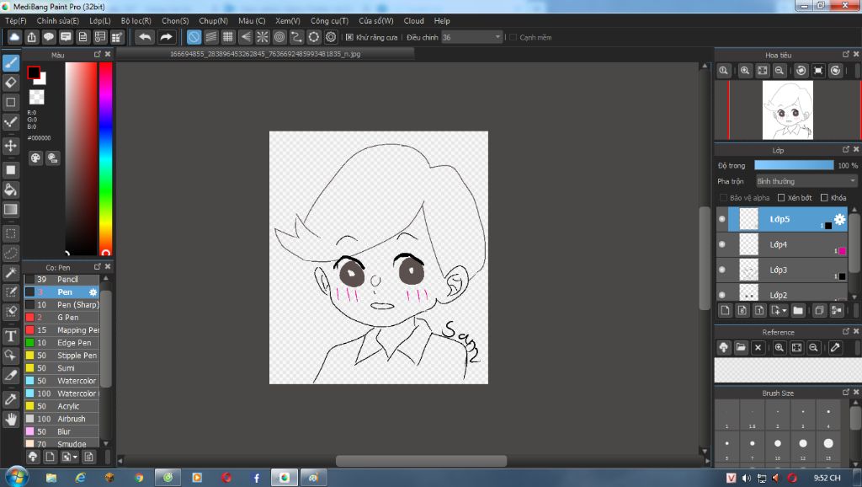Viewport: 862px width, 487px height.
Task: Open Lớp5 layer settings gear
Action: point(839,219)
